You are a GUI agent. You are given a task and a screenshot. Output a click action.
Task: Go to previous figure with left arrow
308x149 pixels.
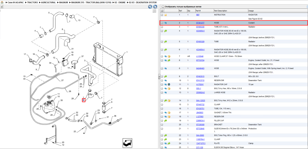(x=150, y=7)
